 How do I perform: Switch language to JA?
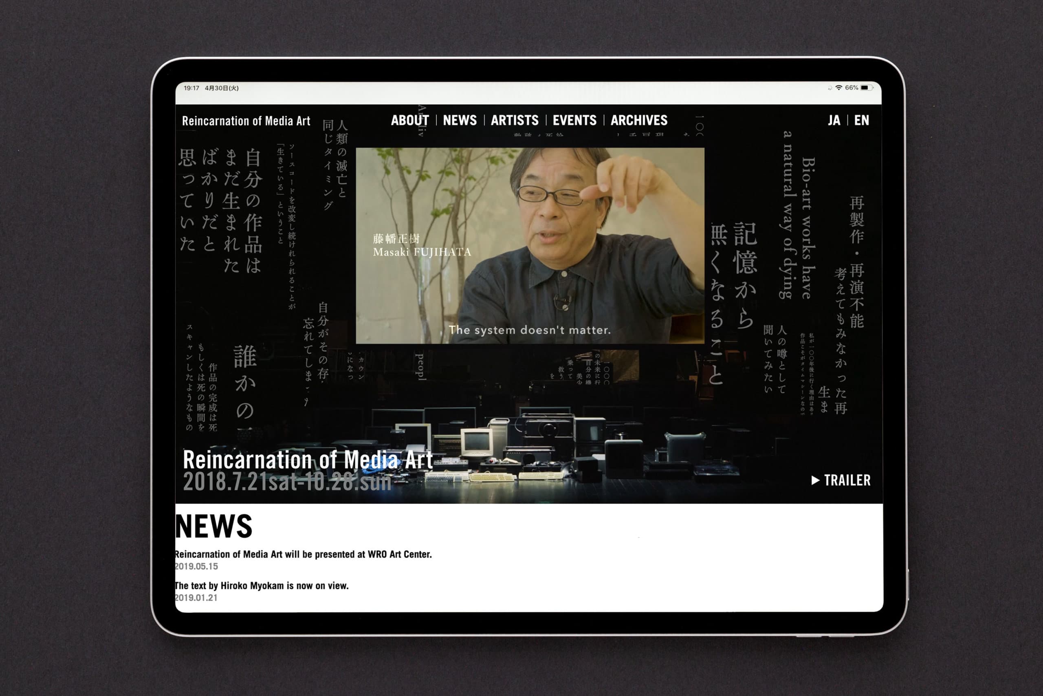834,120
